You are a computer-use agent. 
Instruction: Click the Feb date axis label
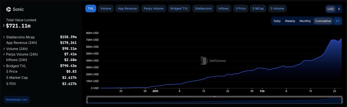pyautogui.click(x=262, y=91)
